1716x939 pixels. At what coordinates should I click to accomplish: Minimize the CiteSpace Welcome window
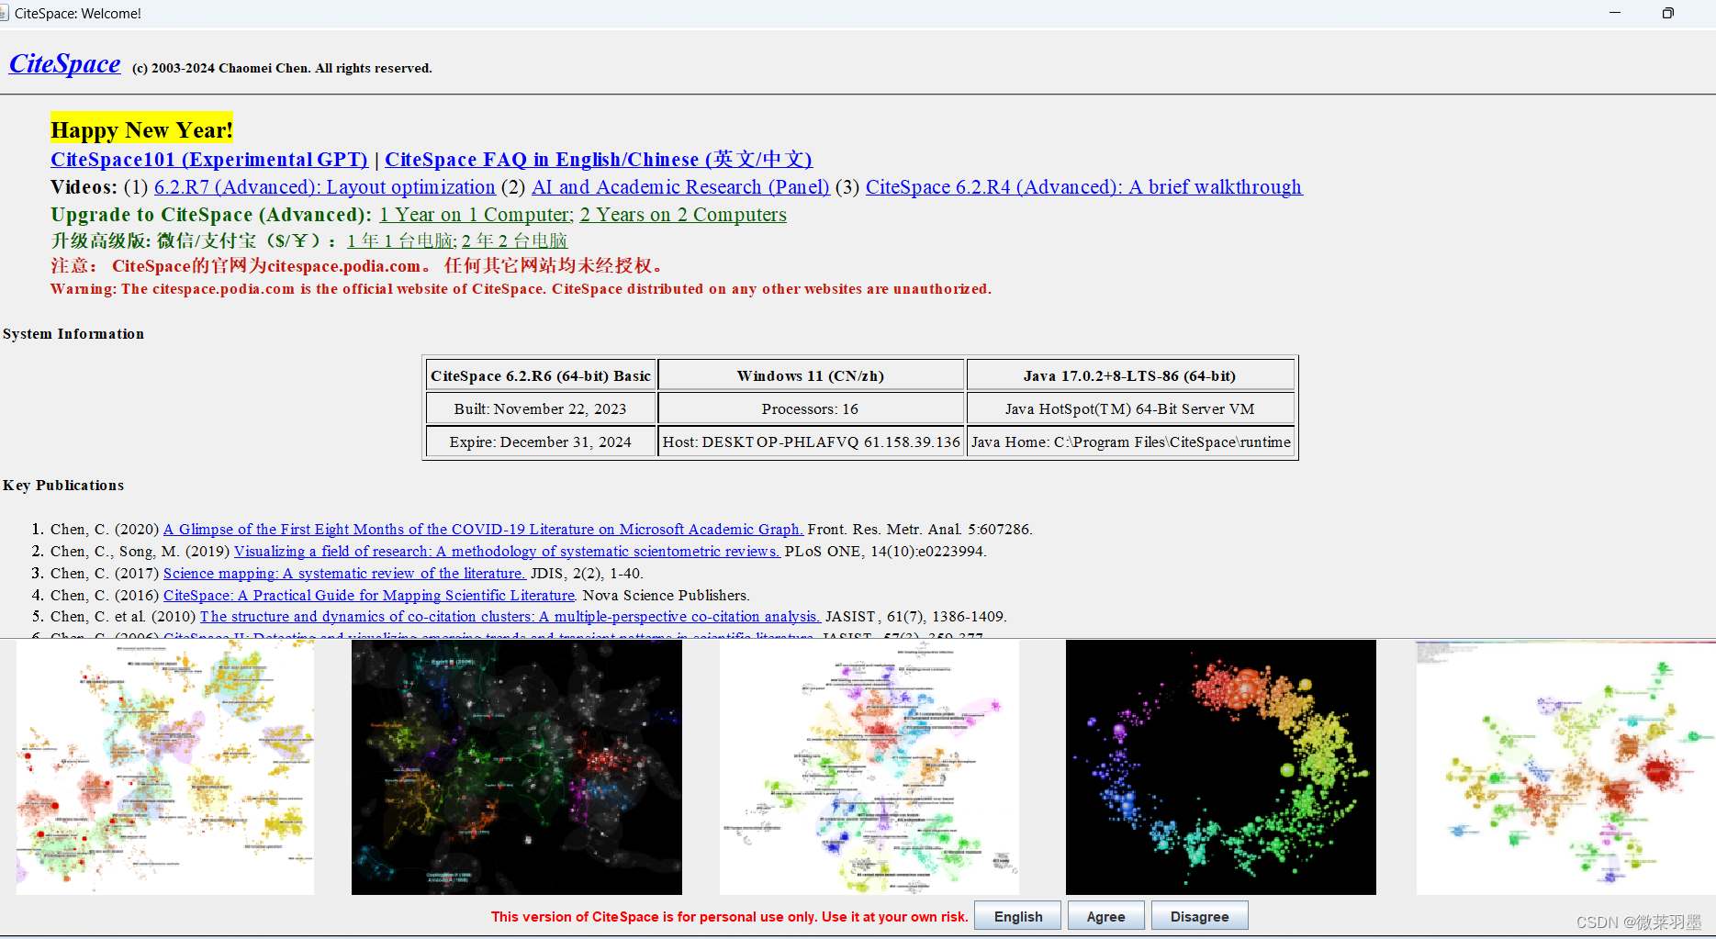click(x=1615, y=13)
